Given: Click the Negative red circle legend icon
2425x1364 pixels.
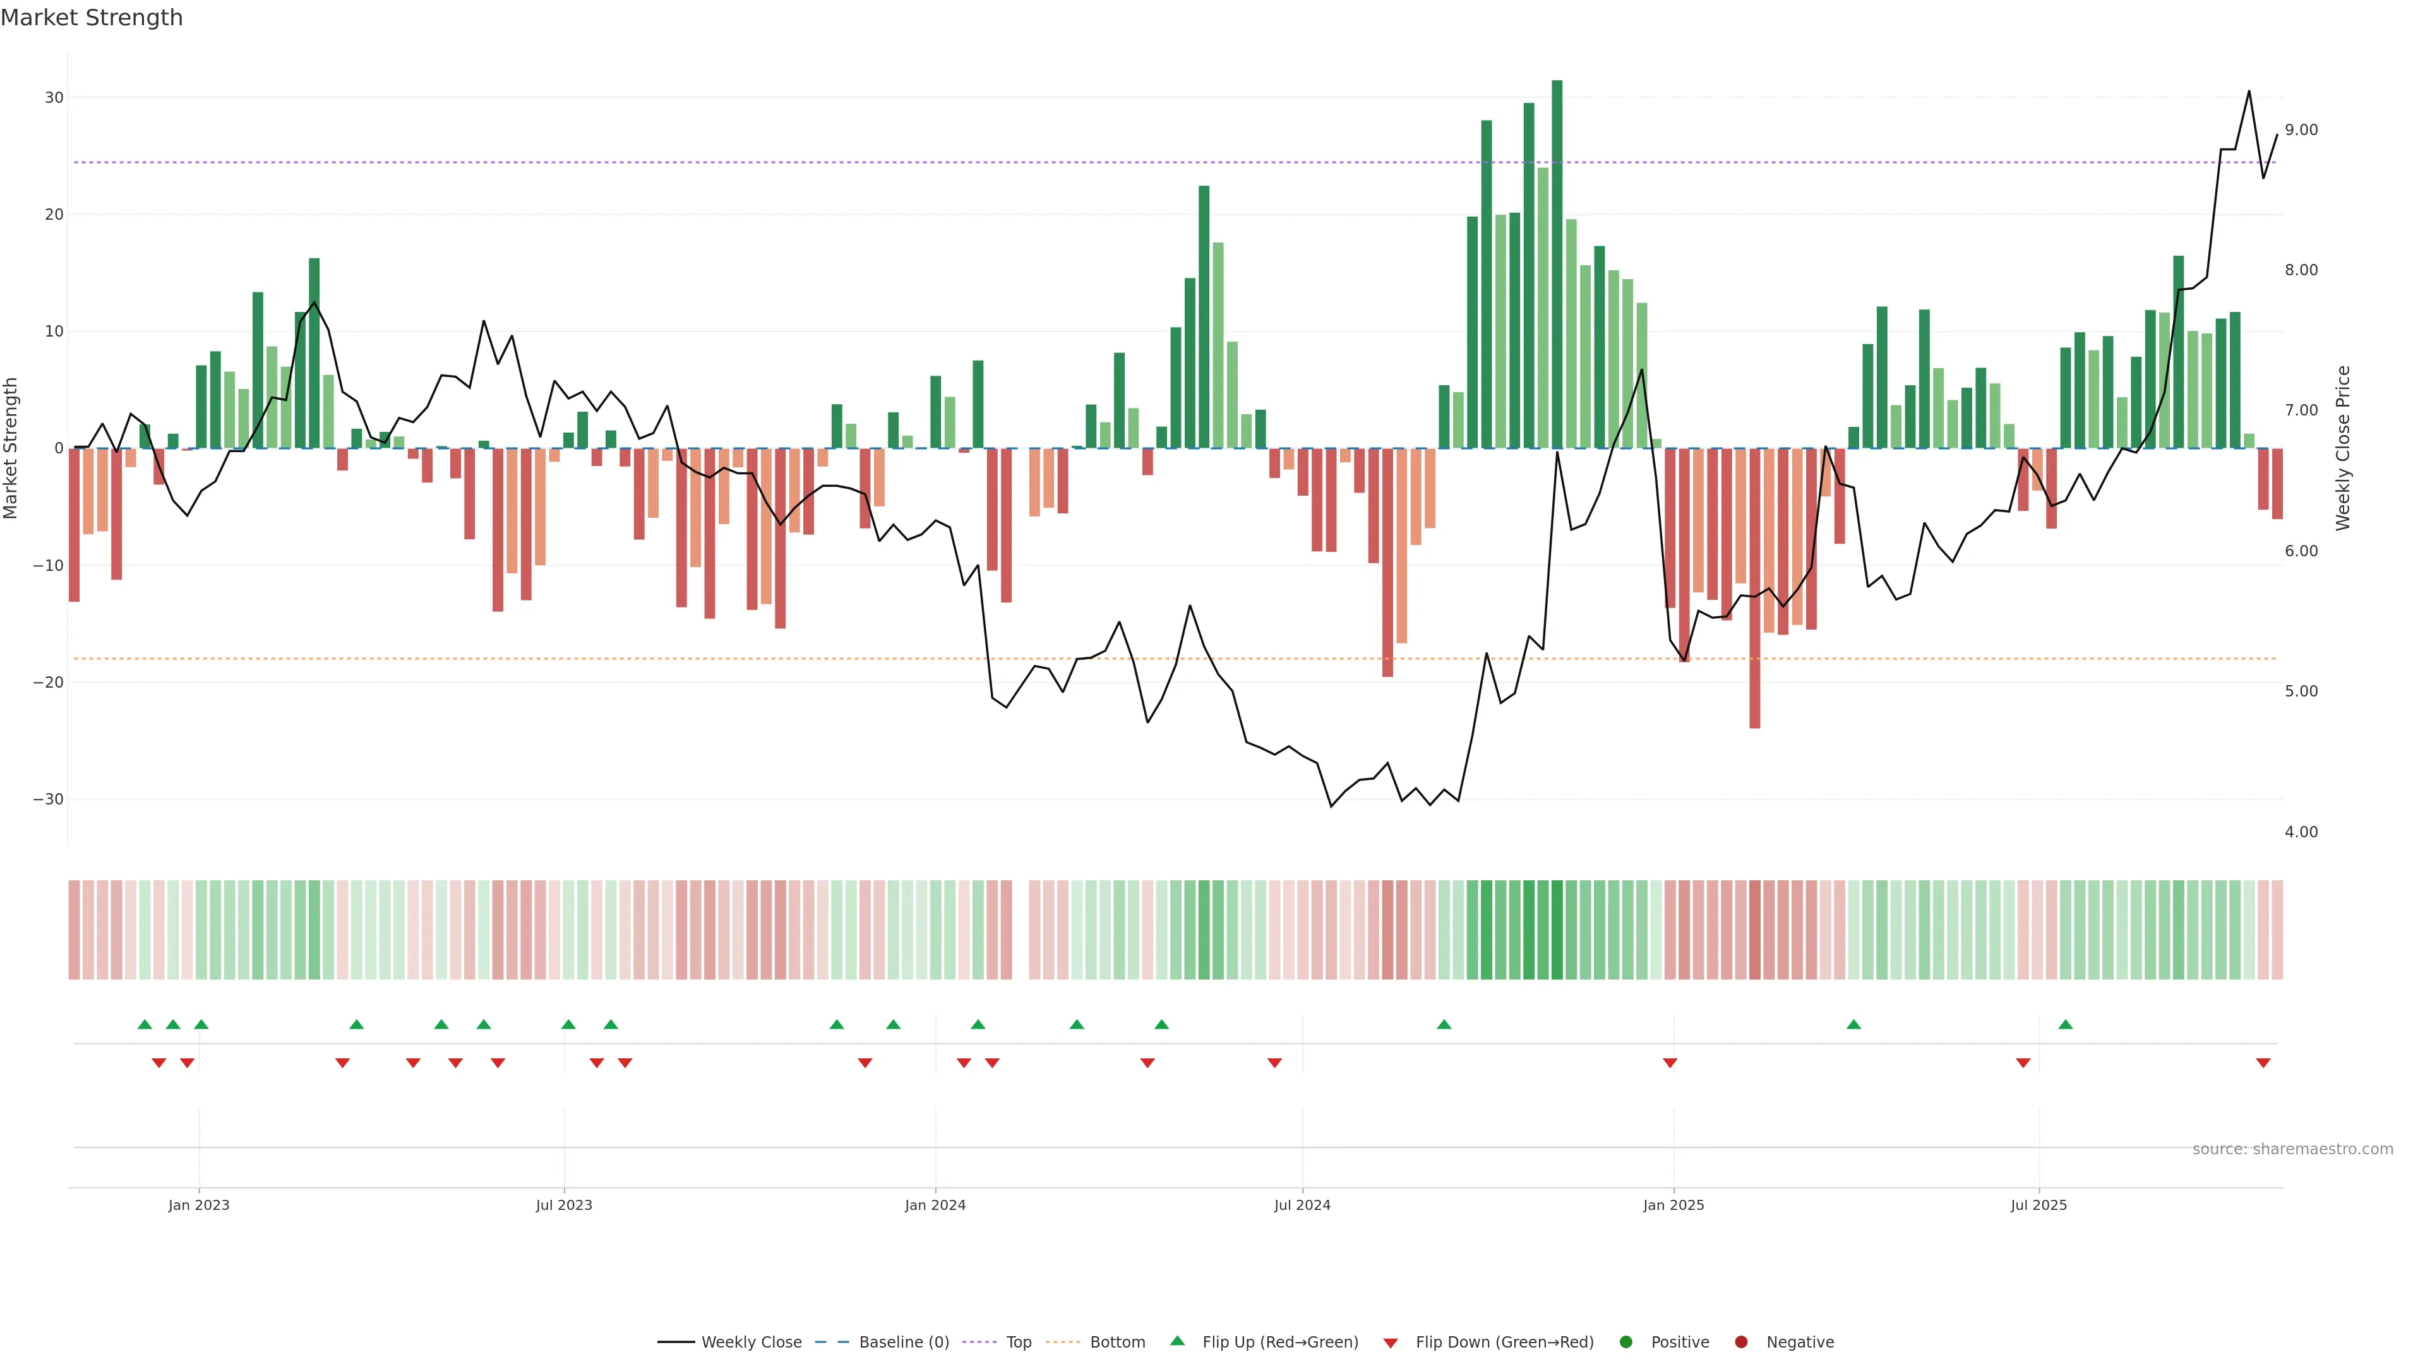Looking at the screenshot, I should click(x=1740, y=1343).
